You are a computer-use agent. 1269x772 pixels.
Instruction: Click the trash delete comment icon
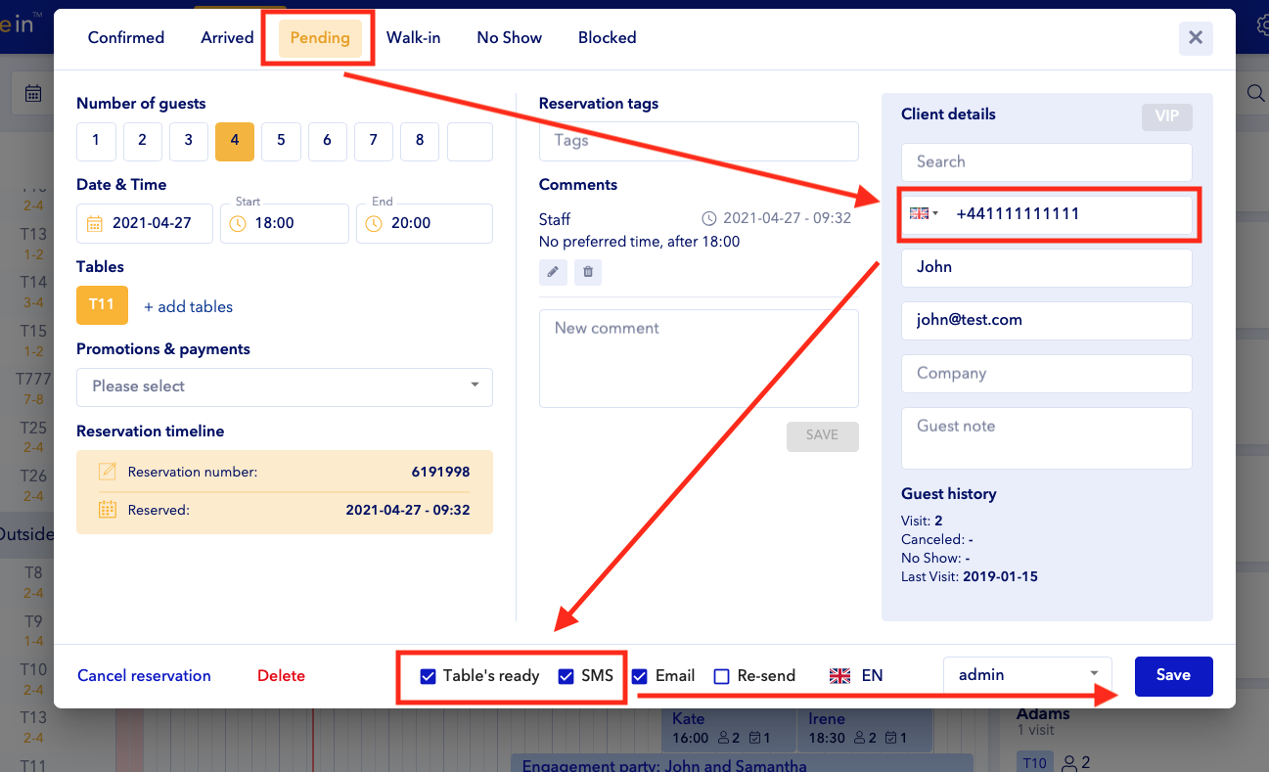[588, 272]
